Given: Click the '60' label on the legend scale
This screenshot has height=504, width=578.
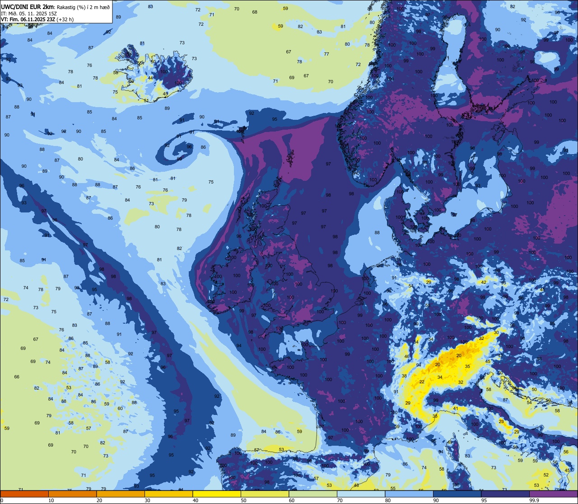Looking at the screenshot, I should 291,500.
